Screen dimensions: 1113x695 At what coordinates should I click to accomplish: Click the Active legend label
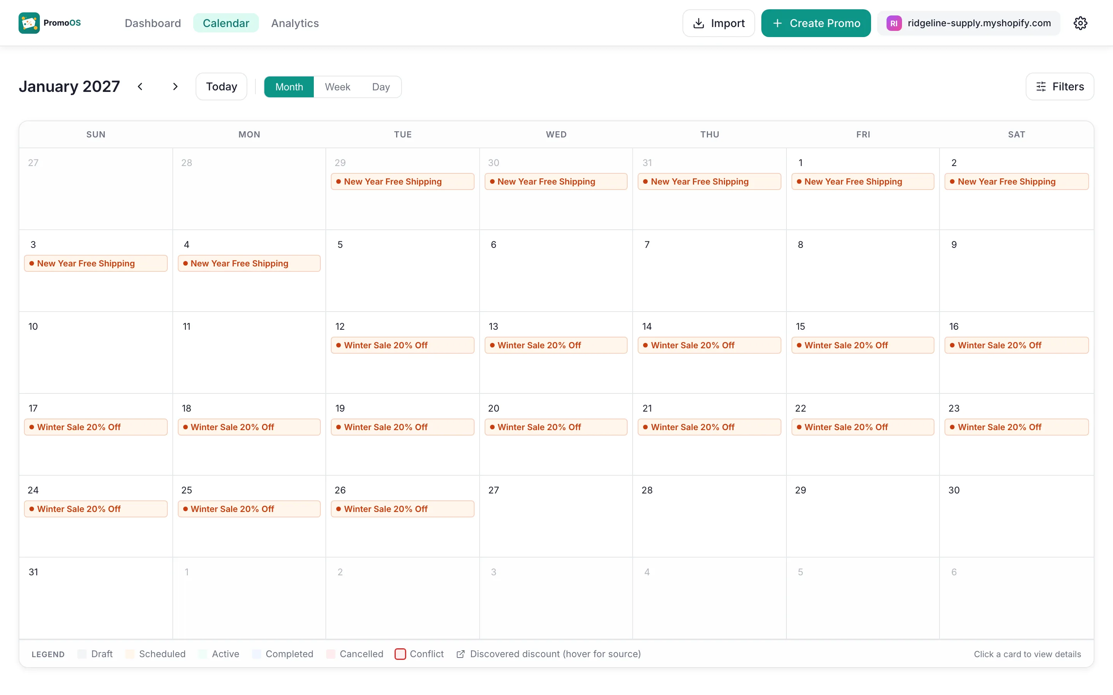click(x=225, y=654)
